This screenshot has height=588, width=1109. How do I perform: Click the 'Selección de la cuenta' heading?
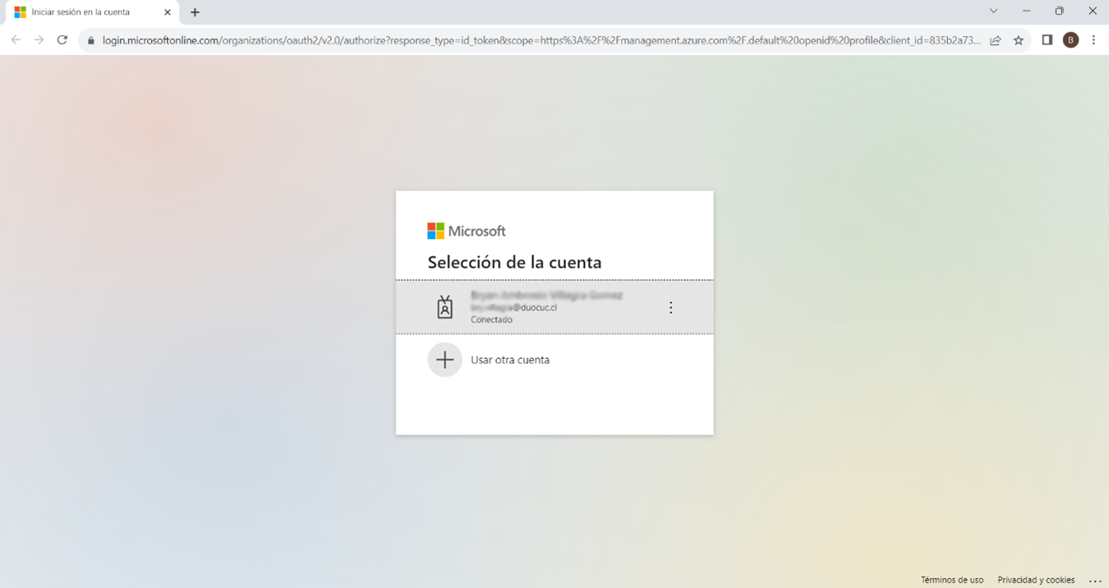[x=514, y=263]
